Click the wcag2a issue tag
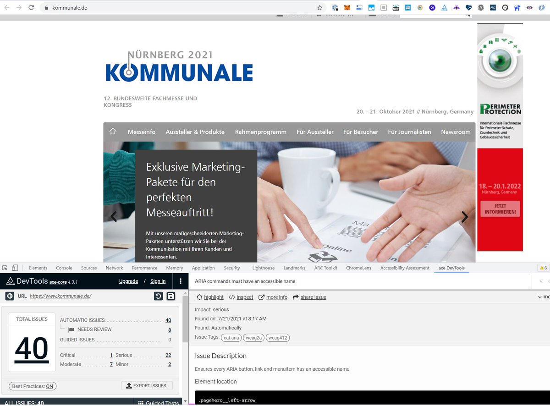The image size is (550, 406). pyautogui.click(x=253, y=338)
